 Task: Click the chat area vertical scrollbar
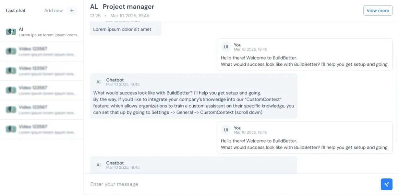(x=397, y=97)
